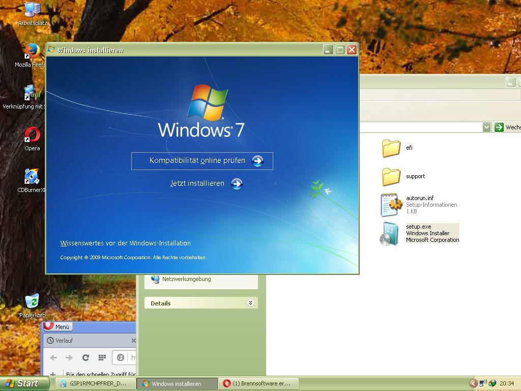Image resolution: width=521 pixels, height=391 pixels.
Task: Click the Jetzt installieren arrow icon
Action: pyautogui.click(x=237, y=184)
